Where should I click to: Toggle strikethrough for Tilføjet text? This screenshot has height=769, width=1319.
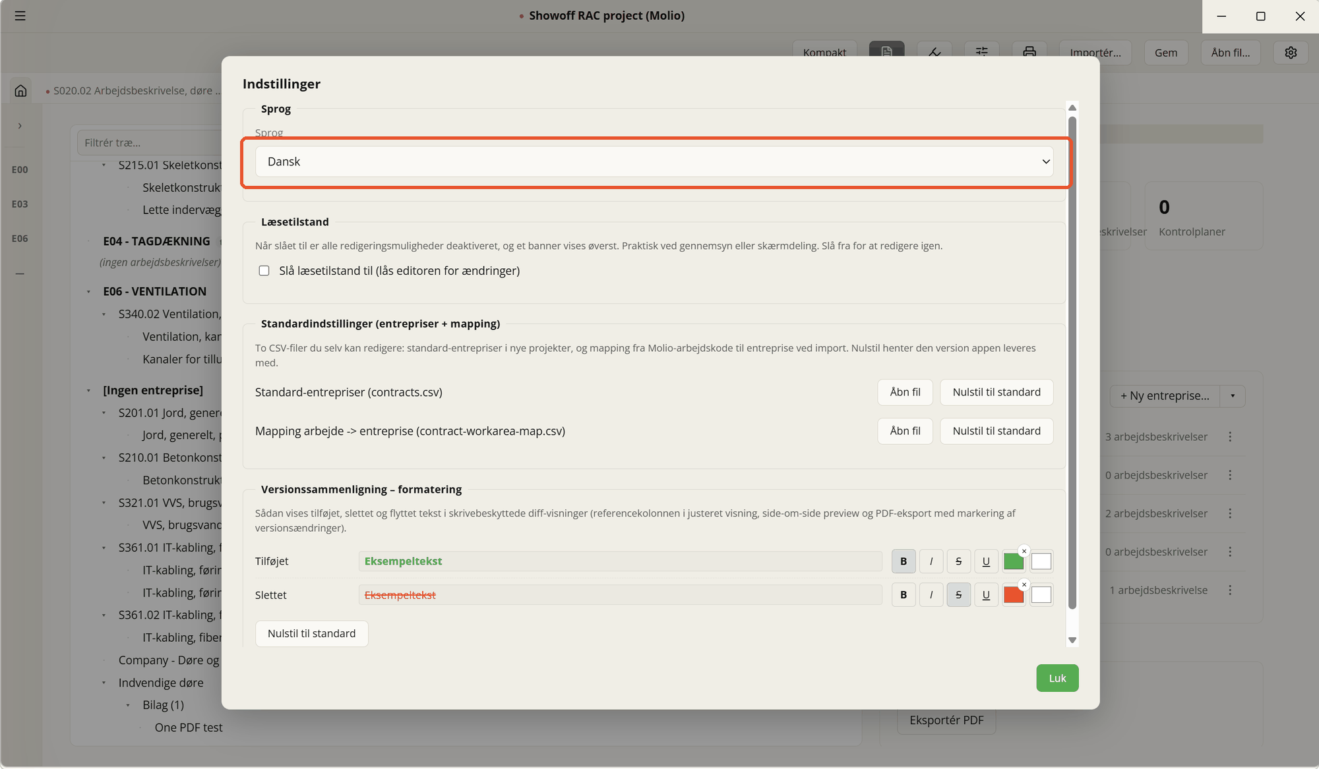click(959, 561)
